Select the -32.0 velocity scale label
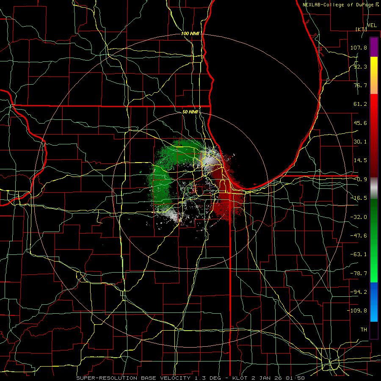This screenshot has width=381, height=381. pos(359,217)
